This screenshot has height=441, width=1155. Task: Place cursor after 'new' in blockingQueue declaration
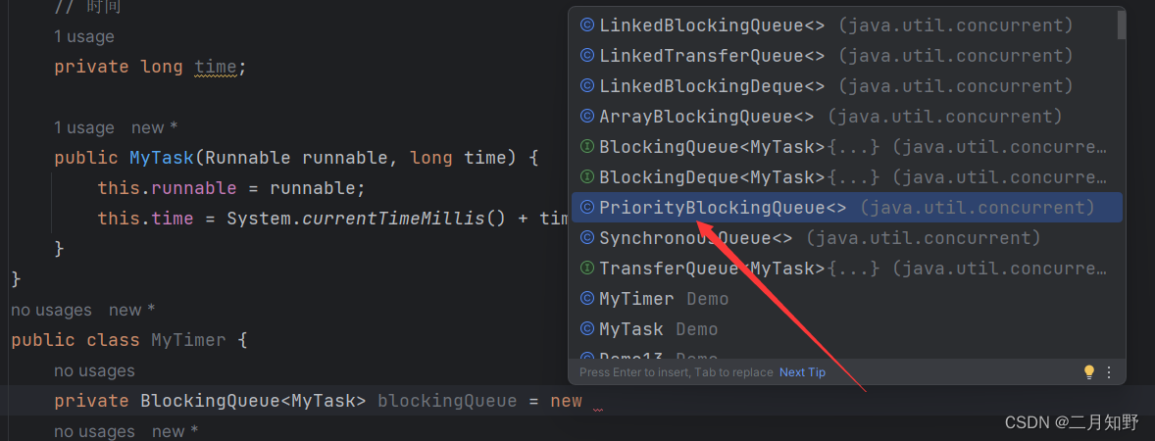[x=584, y=401]
